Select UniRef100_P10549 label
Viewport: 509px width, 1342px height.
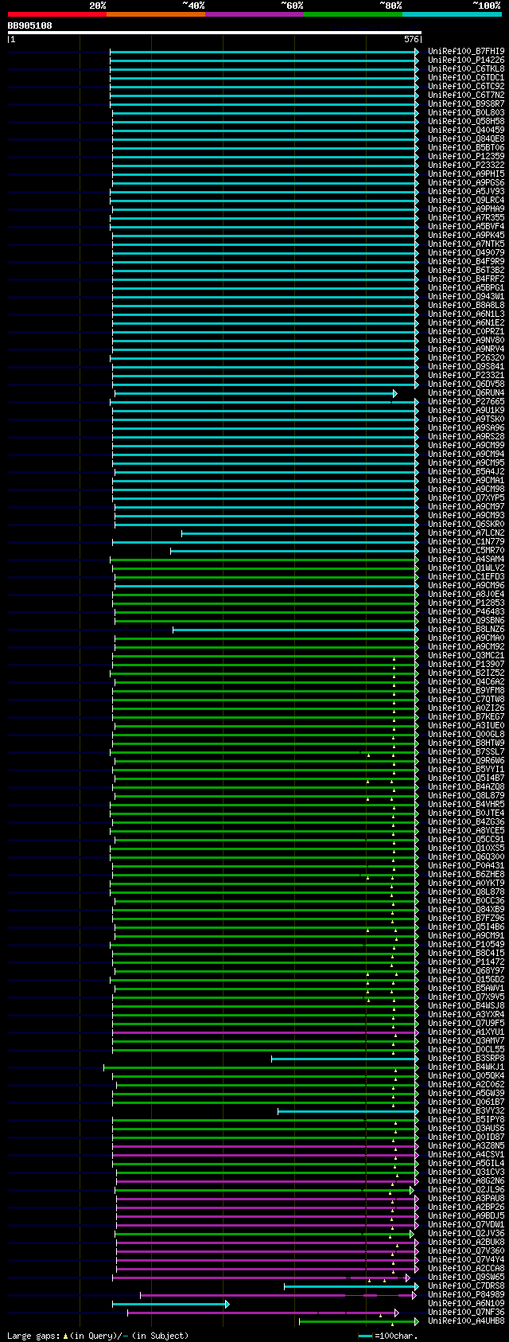pos(466,944)
